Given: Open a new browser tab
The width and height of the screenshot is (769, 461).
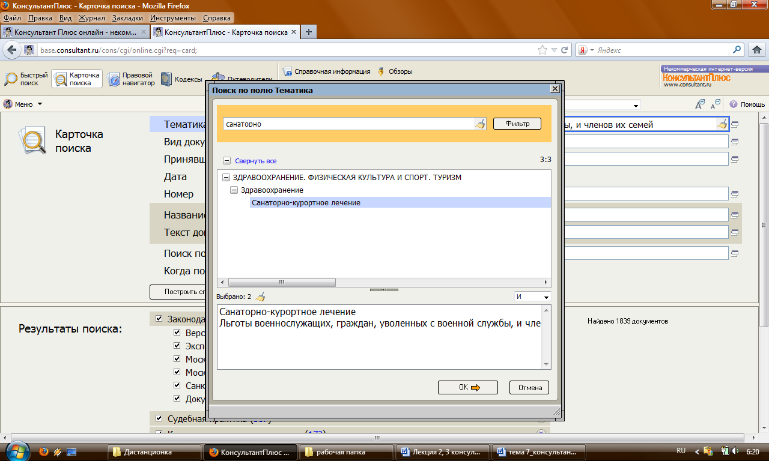Looking at the screenshot, I should 308,32.
